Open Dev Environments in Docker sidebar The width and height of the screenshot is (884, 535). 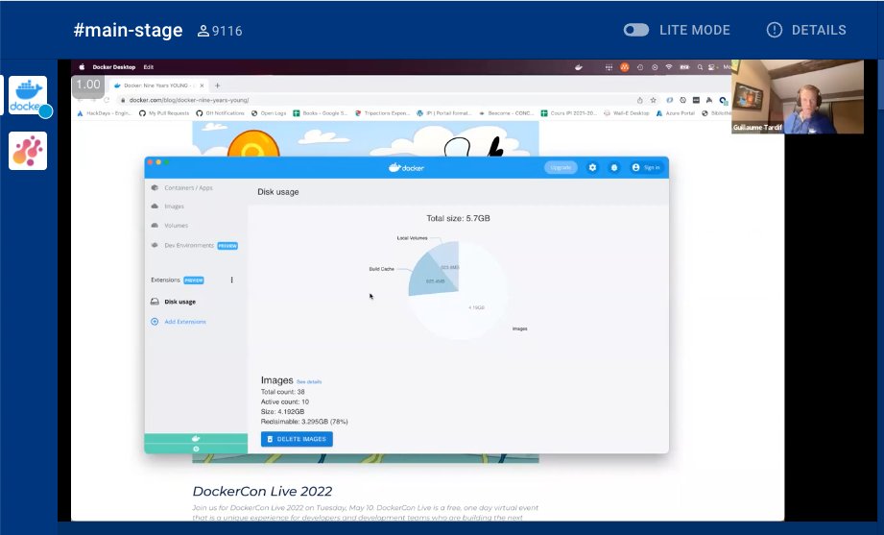(194, 246)
